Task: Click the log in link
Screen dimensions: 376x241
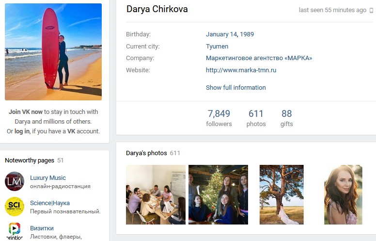Action: click(22, 131)
